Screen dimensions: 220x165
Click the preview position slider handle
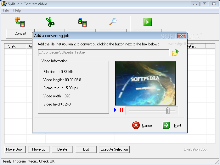tap(168, 111)
